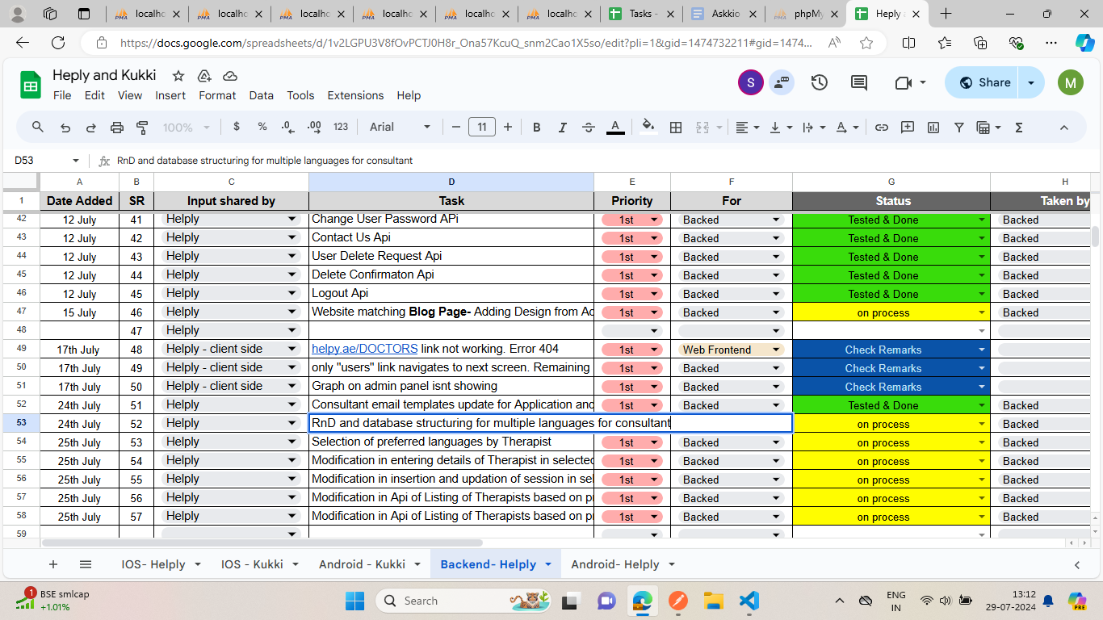1103x620 pixels.
Task: Open the borders tool
Action: pyautogui.click(x=676, y=127)
